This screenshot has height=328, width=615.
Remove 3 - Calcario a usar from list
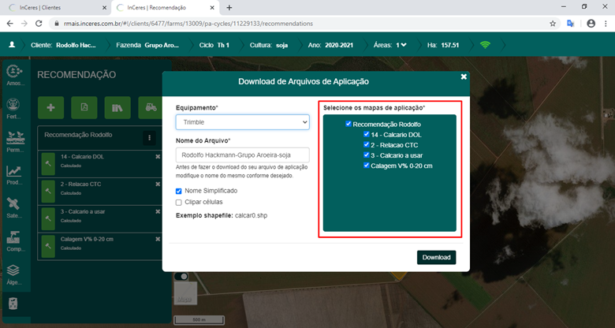158,211
